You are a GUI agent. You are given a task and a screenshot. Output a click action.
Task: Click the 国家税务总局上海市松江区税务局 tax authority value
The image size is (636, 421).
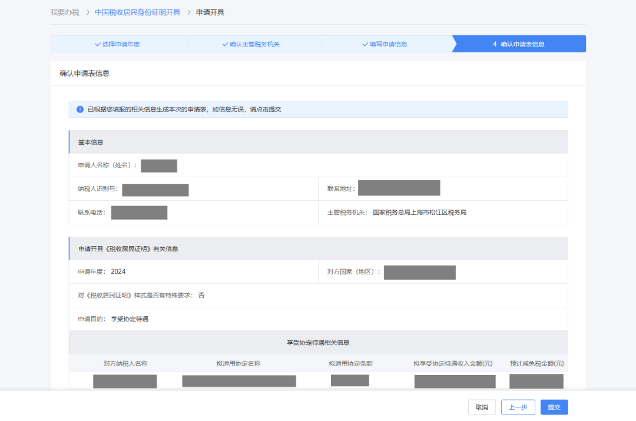(419, 213)
